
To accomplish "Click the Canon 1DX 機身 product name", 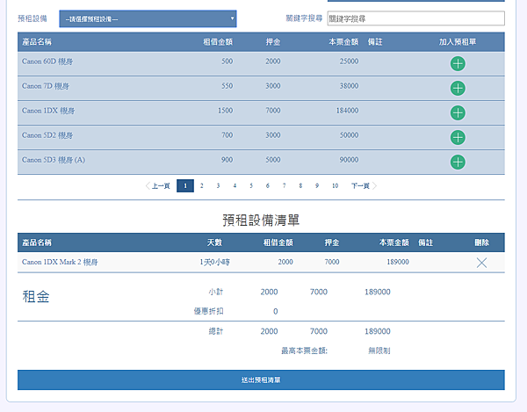I will tap(48, 111).
